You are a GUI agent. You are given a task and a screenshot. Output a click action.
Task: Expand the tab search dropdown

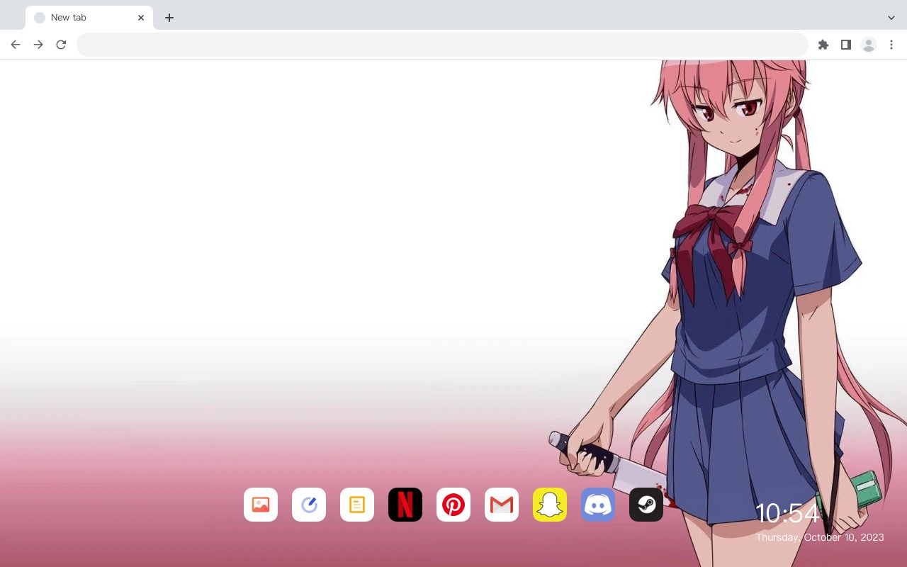coord(891,18)
